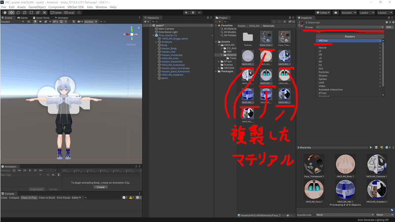Click Console Clear button
Screen dimensions: 395x222
tap(4, 198)
